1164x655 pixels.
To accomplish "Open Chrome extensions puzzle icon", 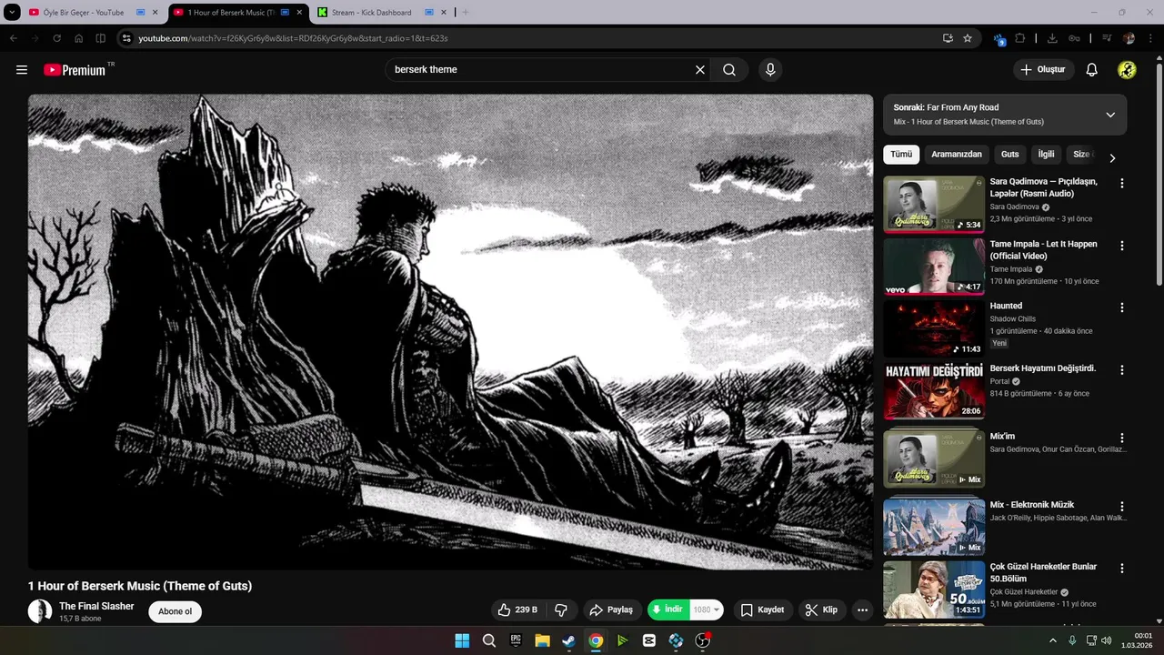I will tap(1020, 38).
